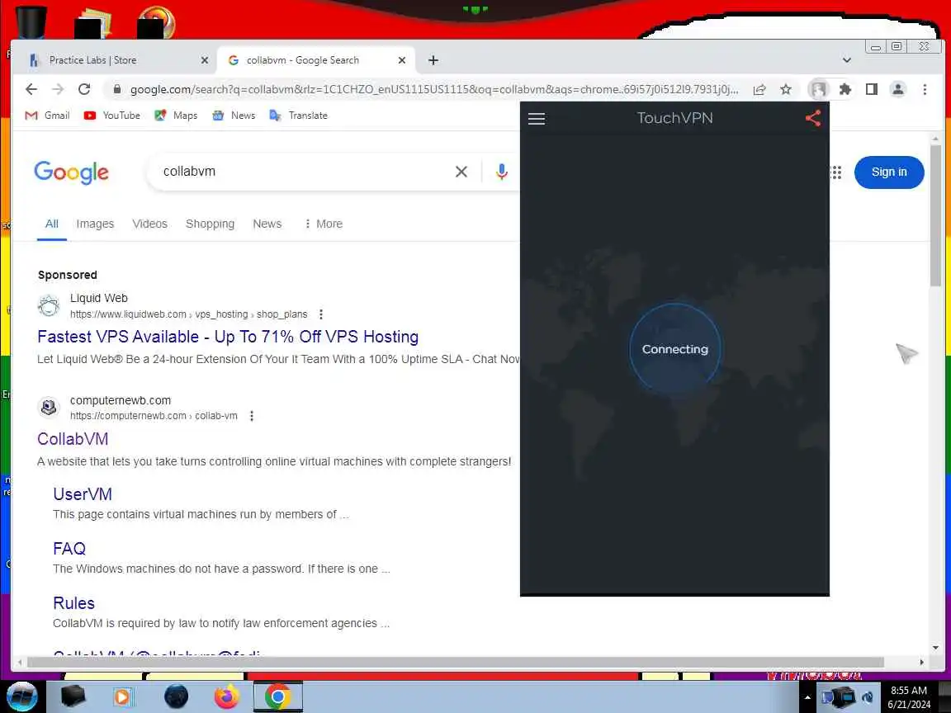This screenshot has height=713, width=951.
Task: Start voice search with the microphone icon
Action: (x=502, y=172)
